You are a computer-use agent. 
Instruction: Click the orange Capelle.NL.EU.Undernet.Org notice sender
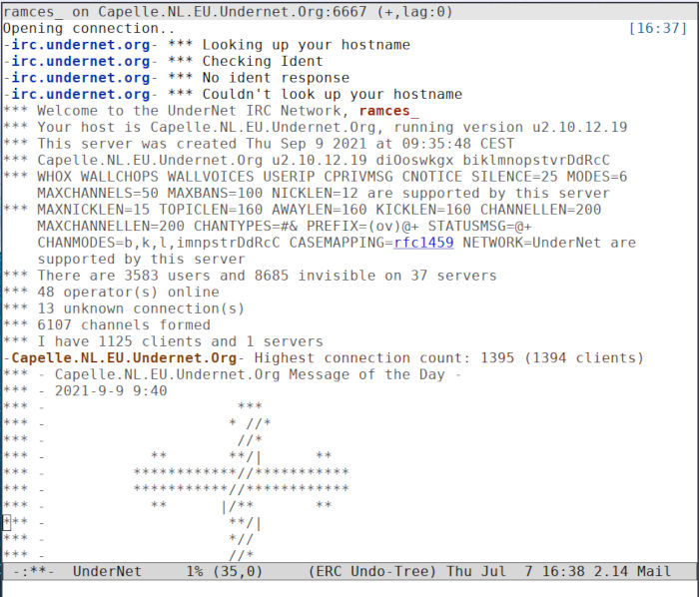[x=124, y=358]
